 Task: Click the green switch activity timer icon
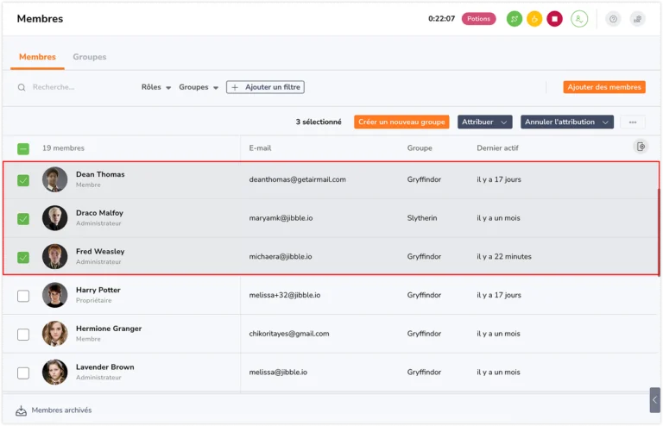[x=515, y=19]
